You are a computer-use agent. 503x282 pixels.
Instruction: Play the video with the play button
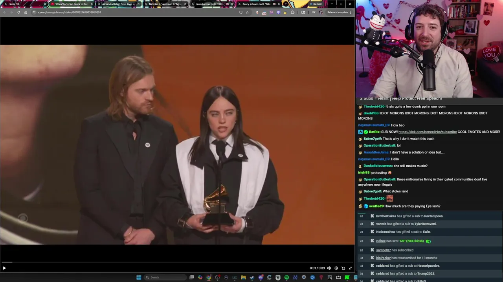(4, 268)
